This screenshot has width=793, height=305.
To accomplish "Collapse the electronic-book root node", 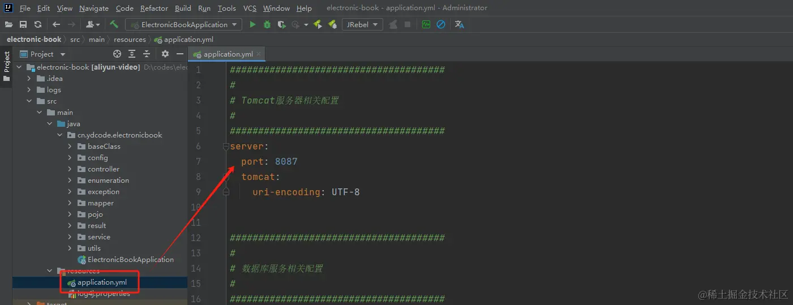I will [19, 67].
